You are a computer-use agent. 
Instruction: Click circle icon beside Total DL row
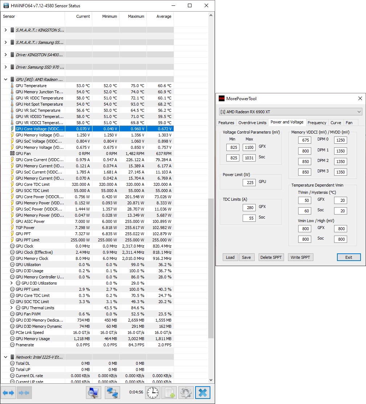pos(12,363)
